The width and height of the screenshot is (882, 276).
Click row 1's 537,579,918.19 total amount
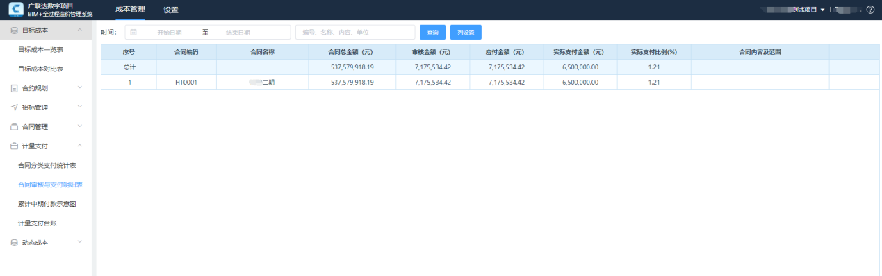pos(352,83)
